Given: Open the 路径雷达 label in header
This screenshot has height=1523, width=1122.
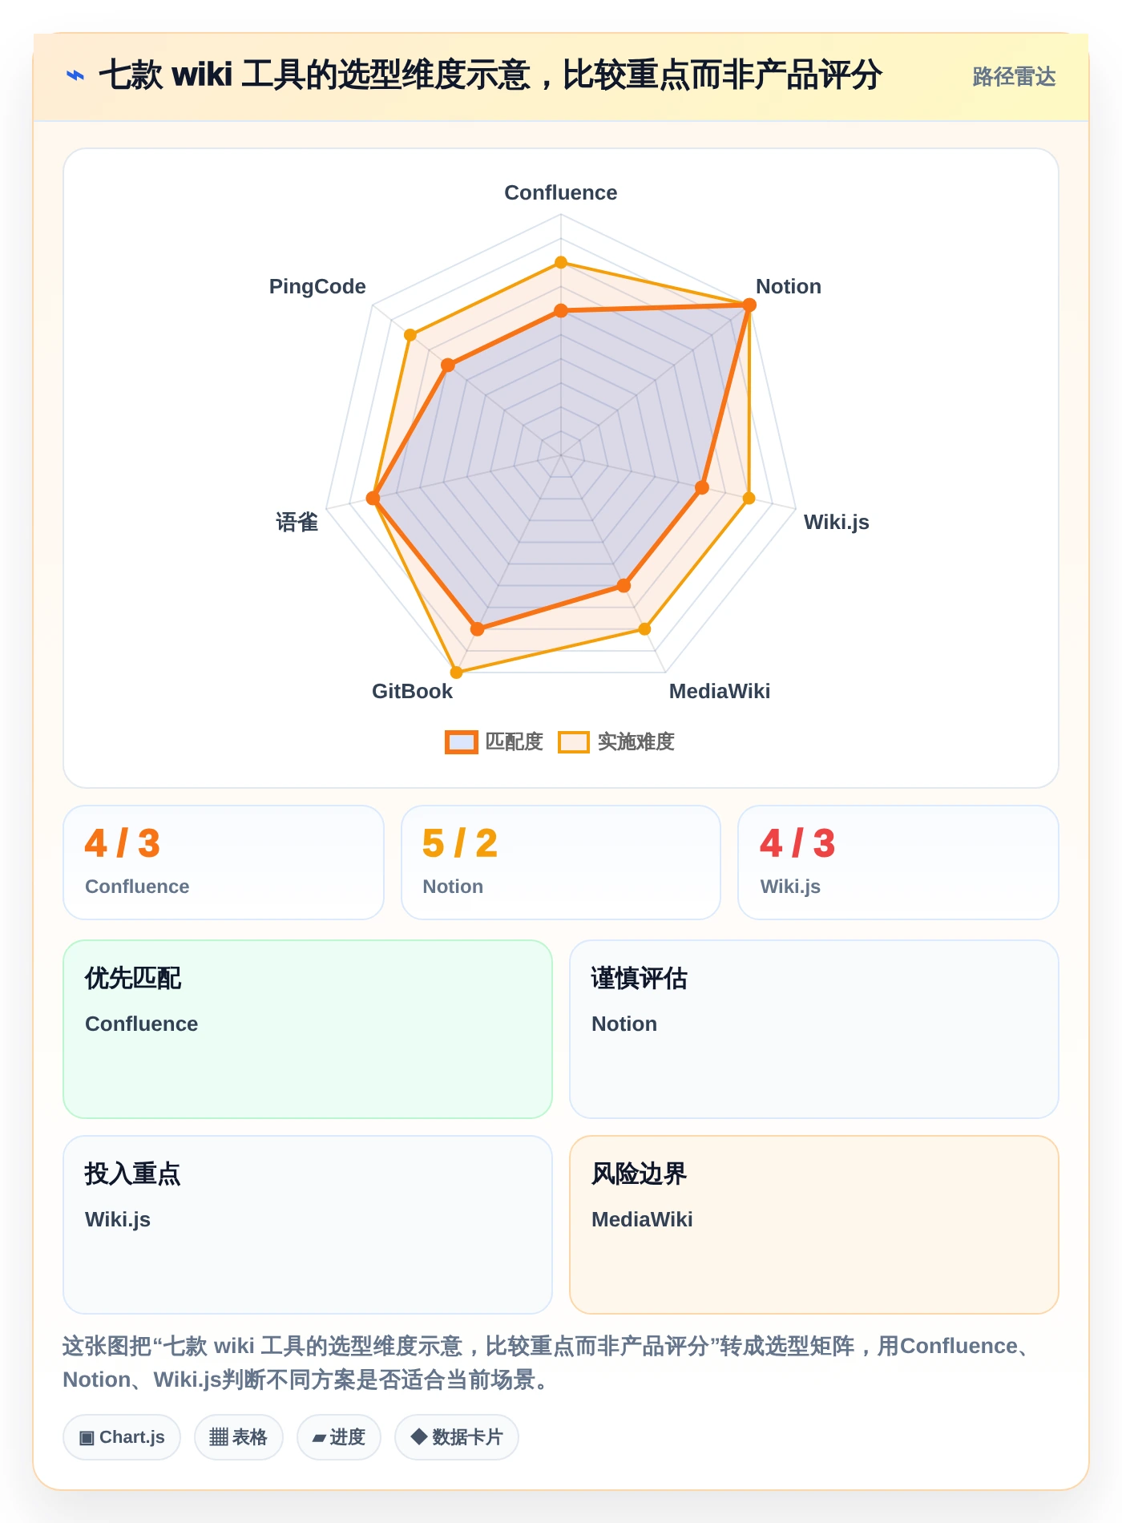Looking at the screenshot, I should click(1014, 77).
